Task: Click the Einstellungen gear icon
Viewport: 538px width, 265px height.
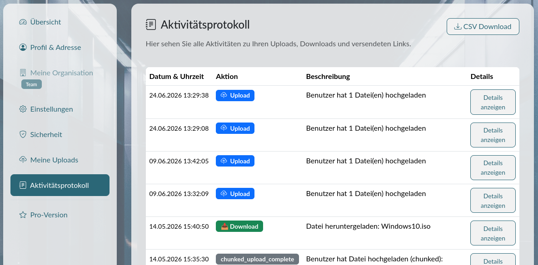Action: 23,109
